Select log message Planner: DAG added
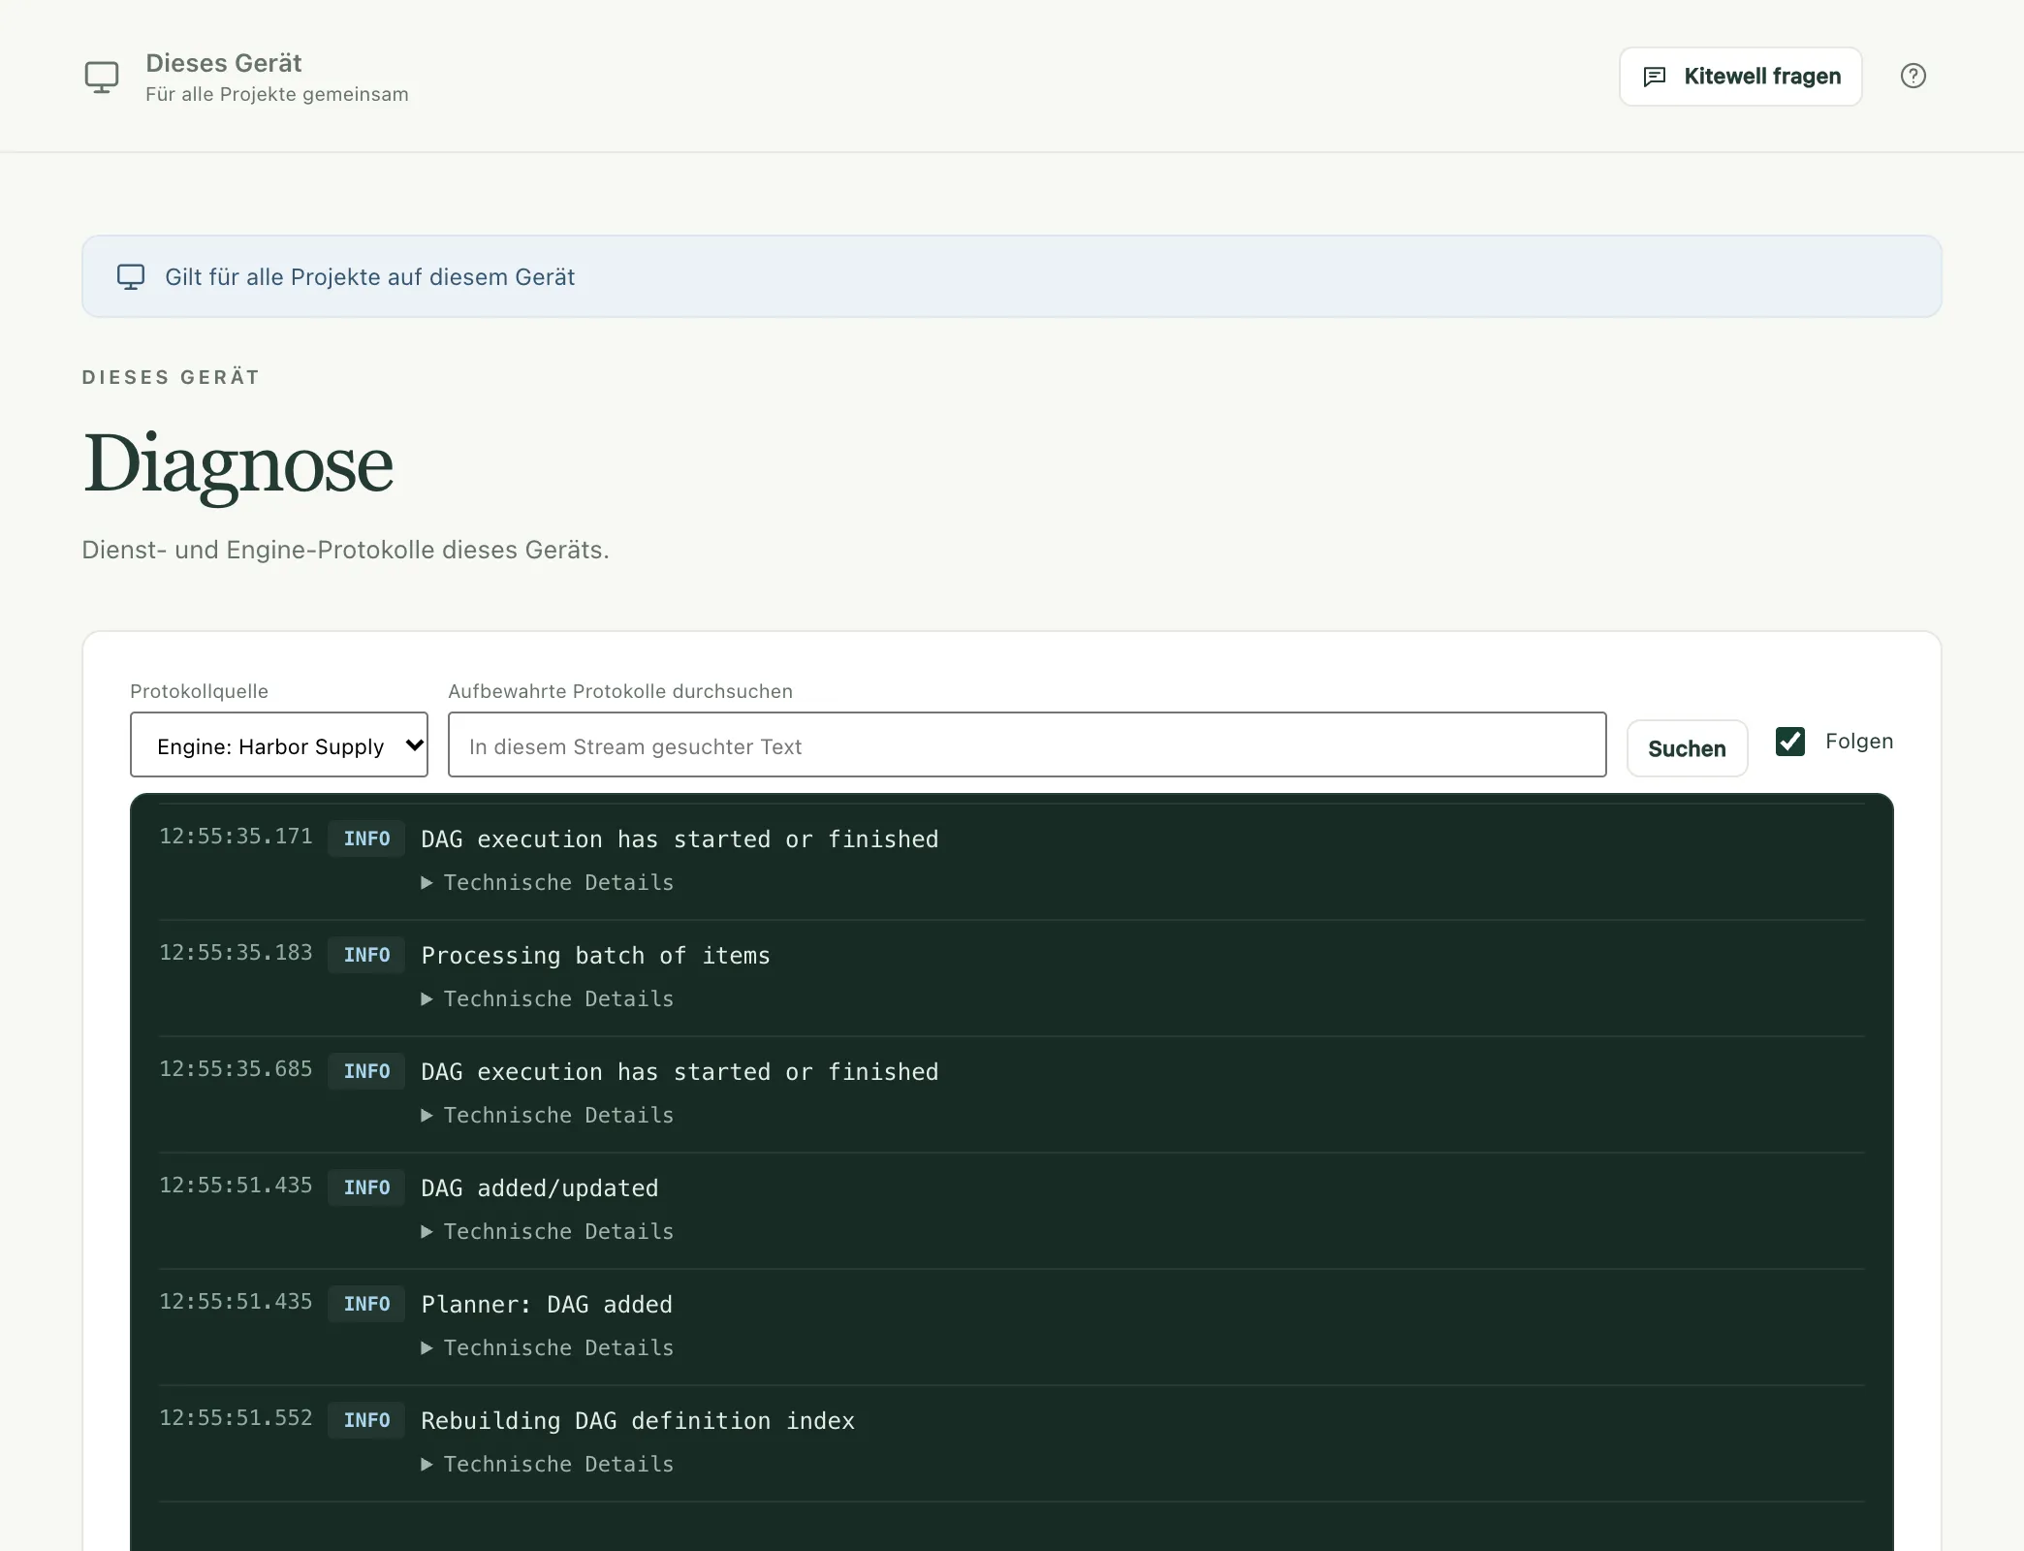The image size is (2024, 1551). point(547,1305)
